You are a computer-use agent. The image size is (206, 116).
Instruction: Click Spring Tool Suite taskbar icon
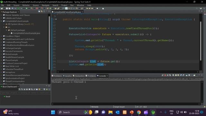tap(153, 112)
